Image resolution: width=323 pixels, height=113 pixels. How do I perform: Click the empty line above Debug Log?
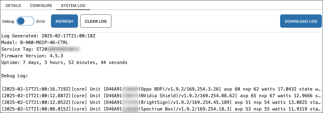point(161,69)
